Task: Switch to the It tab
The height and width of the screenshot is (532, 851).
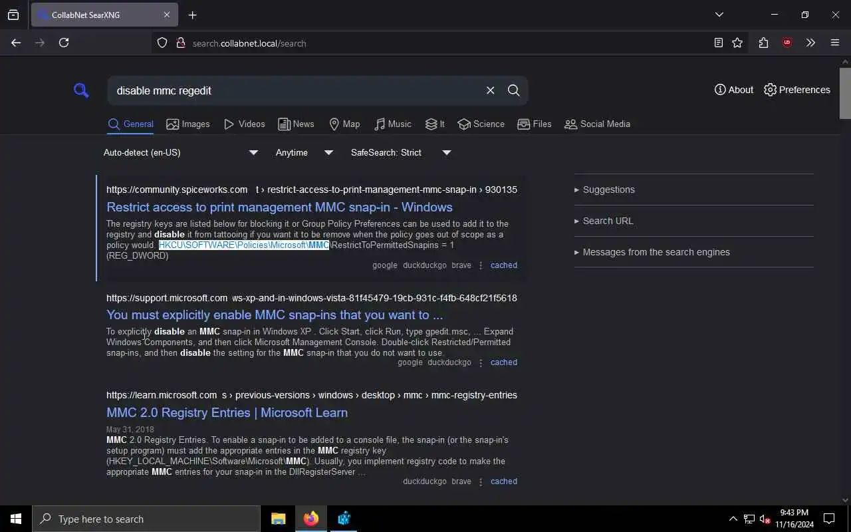Action: 435,124
